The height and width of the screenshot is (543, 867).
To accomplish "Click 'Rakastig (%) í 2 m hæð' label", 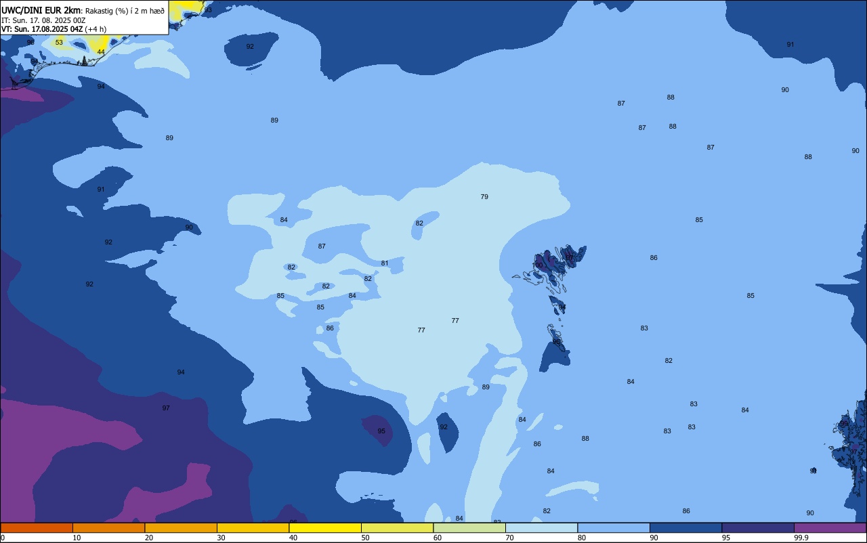I will (125, 10).
